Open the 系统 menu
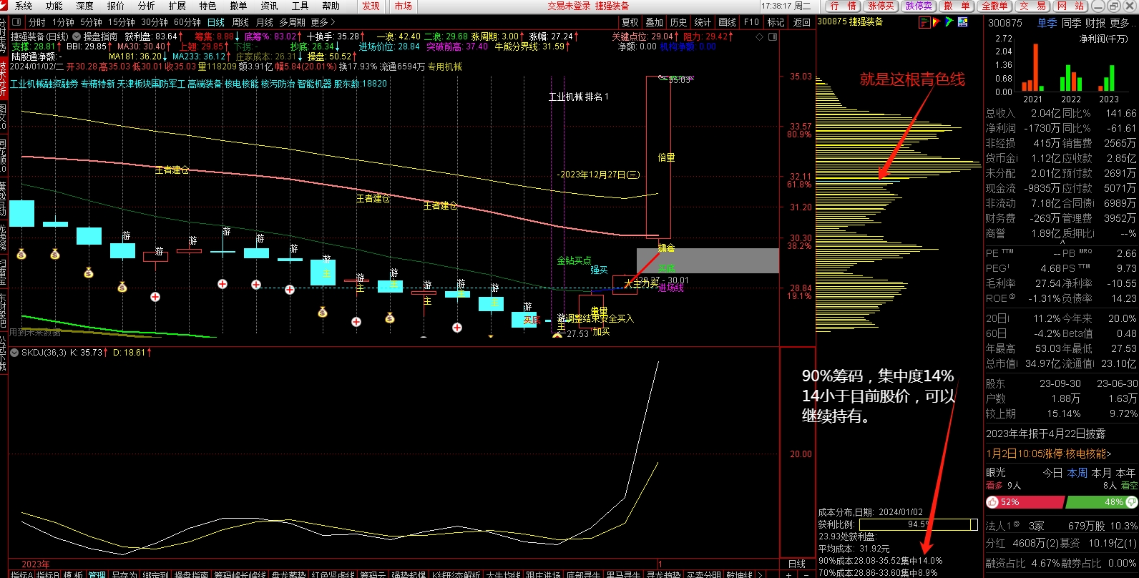1139x578 pixels. [x=24, y=6]
